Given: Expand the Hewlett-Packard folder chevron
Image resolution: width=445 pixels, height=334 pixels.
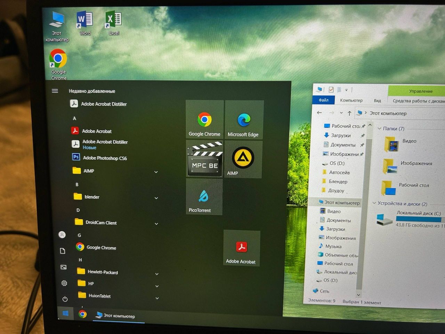Looking at the screenshot, I should coord(157,274).
